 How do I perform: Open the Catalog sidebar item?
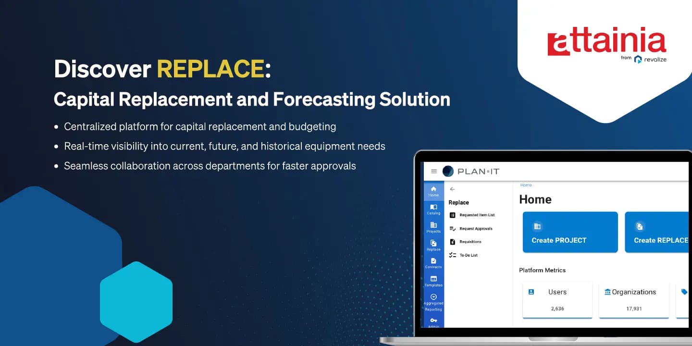[433, 210]
